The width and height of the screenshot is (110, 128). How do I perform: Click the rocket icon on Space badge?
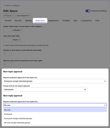5,15
